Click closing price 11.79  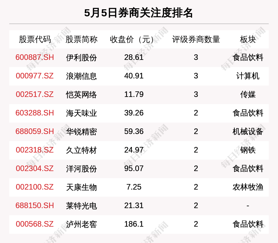[134, 94]
